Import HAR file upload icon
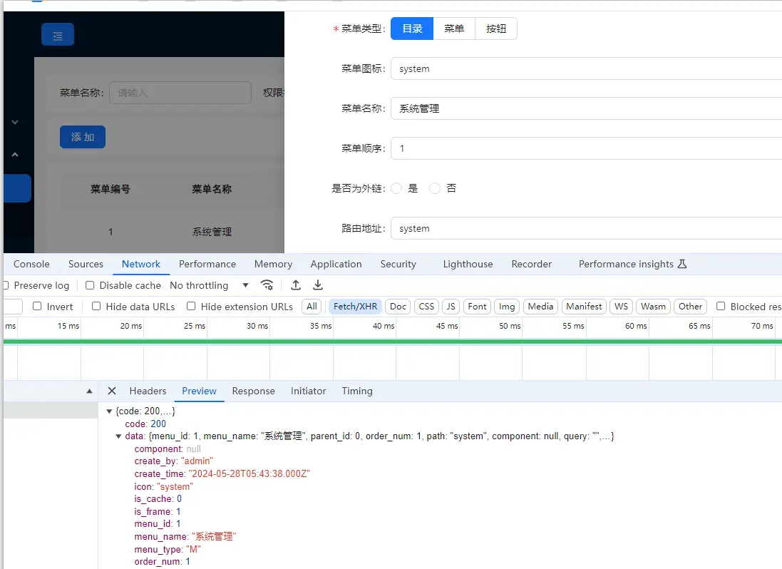The width and height of the screenshot is (782, 569). [x=296, y=285]
